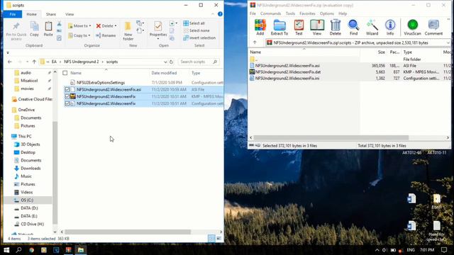454x255 pixels.
Task: Launch the Wizard in WinRAR
Action: click(x=372, y=27)
